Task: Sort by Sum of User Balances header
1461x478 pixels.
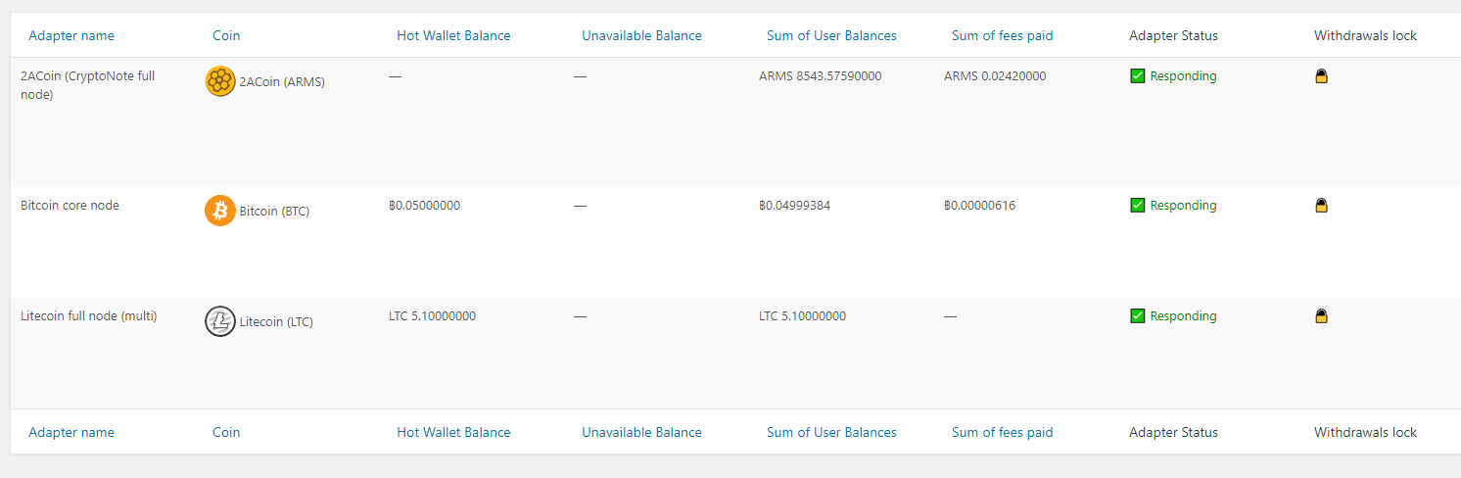Action: (831, 35)
